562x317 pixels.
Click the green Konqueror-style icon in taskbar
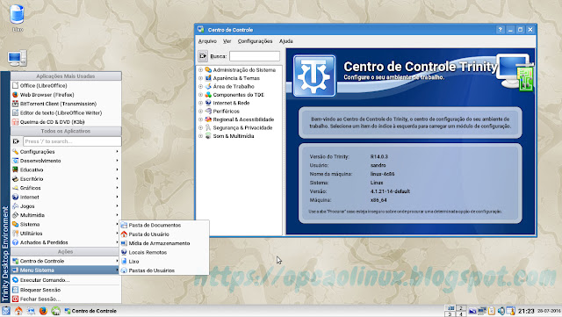(x=55, y=311)
